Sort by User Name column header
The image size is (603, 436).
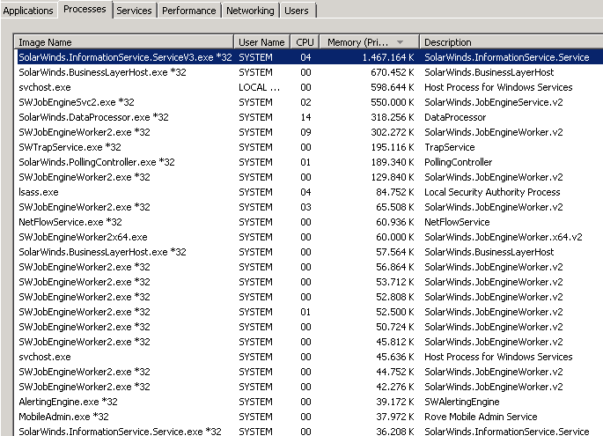point(262,42)
